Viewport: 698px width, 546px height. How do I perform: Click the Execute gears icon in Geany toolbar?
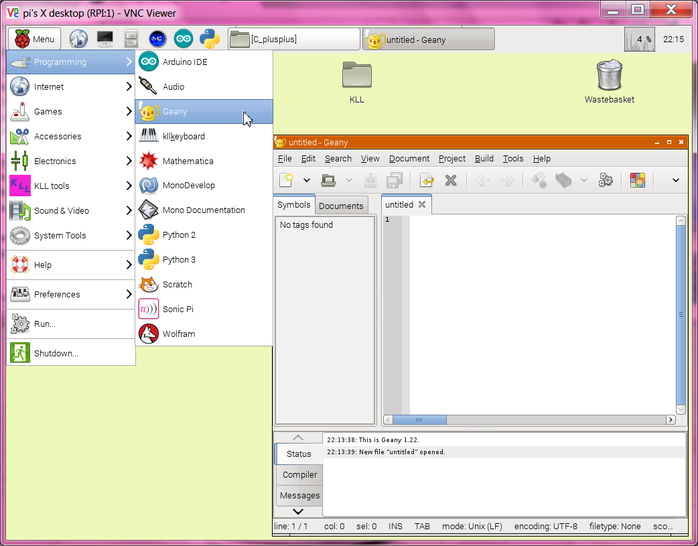coord(606,180)
